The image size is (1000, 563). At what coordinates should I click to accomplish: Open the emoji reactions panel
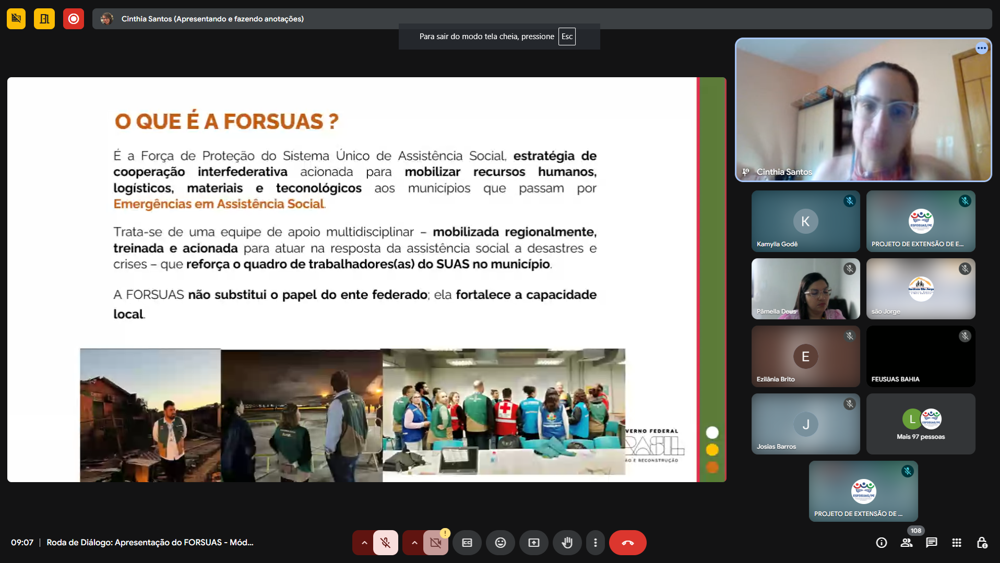500,543
